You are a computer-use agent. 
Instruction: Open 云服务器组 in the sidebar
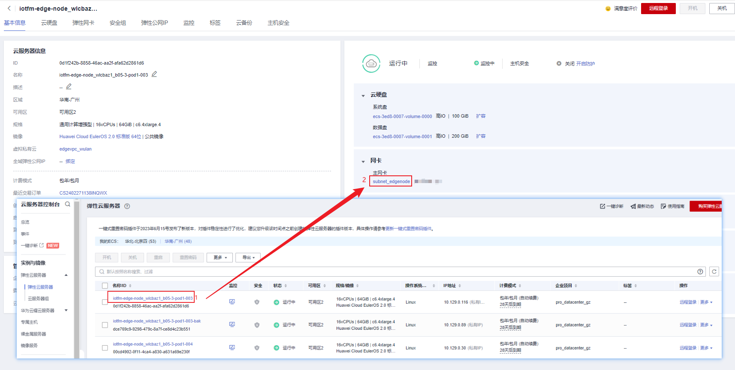(38, 299)
